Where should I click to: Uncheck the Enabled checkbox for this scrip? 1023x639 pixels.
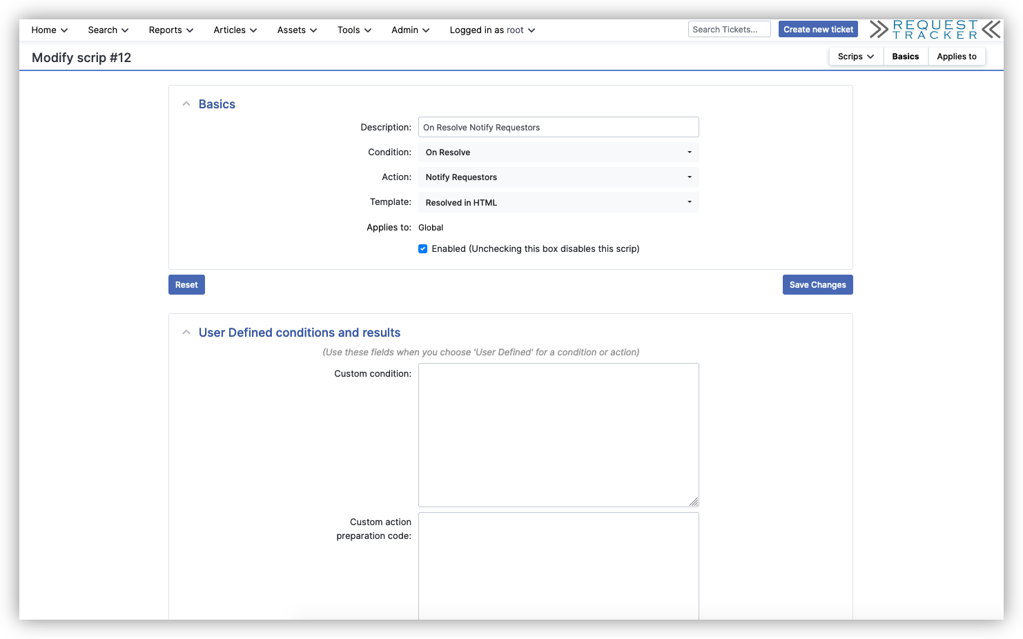pos(422,248)
